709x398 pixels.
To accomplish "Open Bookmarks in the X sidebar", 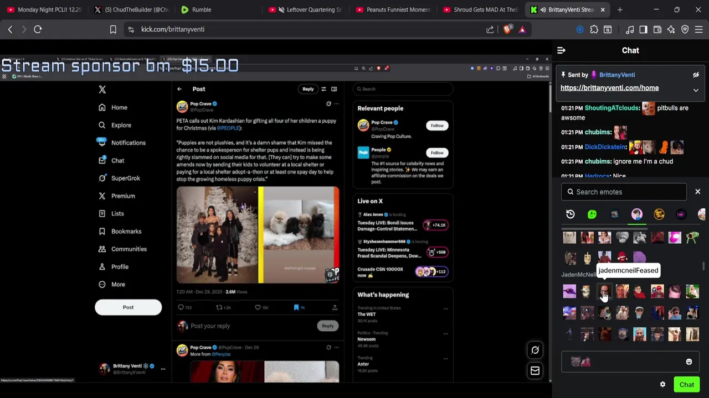I will coord(120,231).
